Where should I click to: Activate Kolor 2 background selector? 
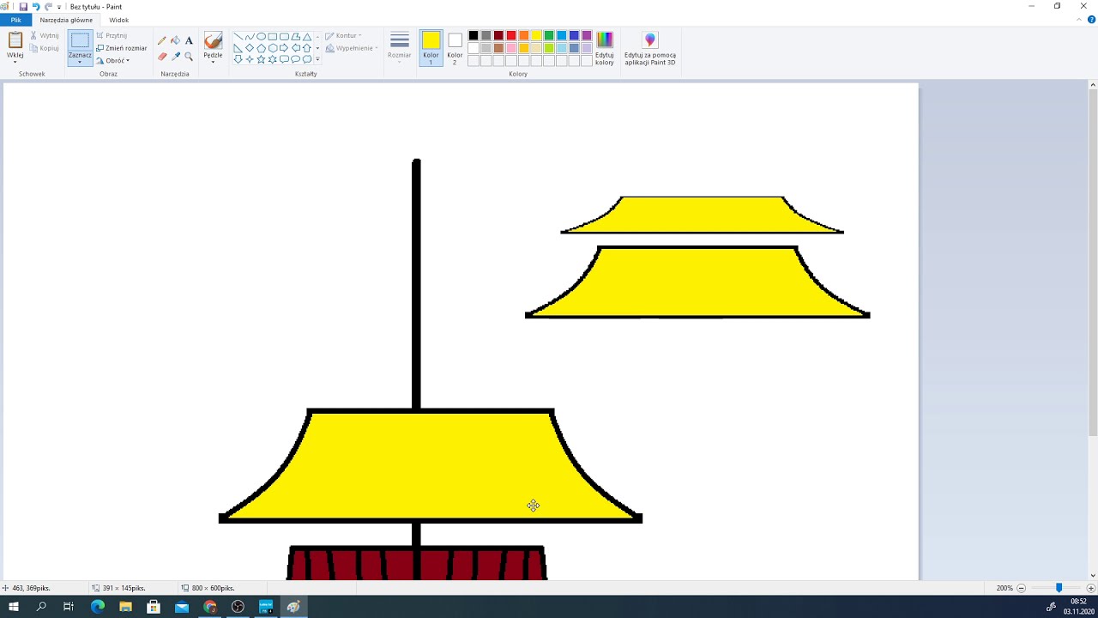(x=455, y=48)
